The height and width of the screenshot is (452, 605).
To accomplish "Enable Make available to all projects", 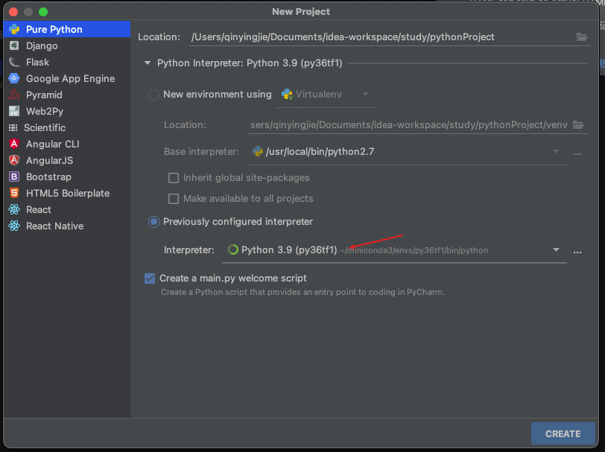I will (174, 199).
